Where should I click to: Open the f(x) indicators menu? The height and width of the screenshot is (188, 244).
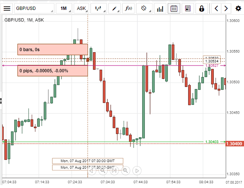click(x=129, y=9)
